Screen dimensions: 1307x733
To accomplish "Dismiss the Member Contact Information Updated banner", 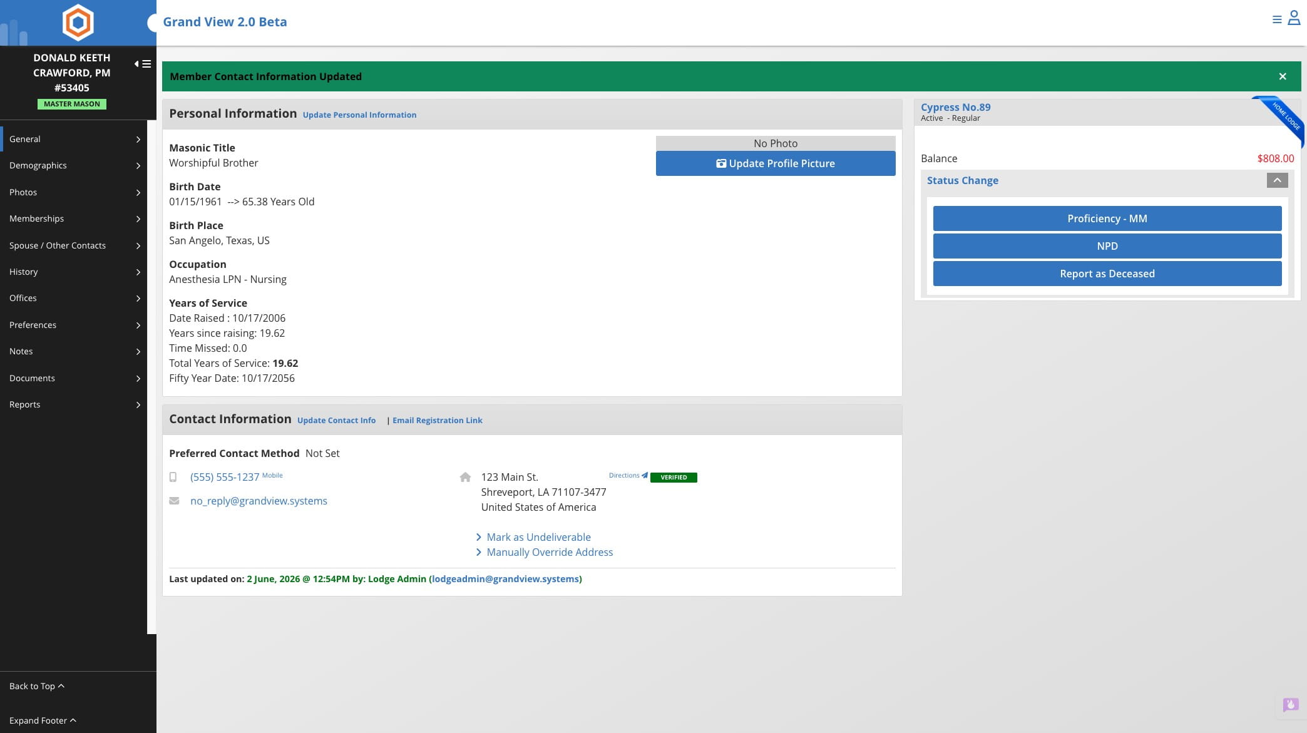I will [1283, 76].
